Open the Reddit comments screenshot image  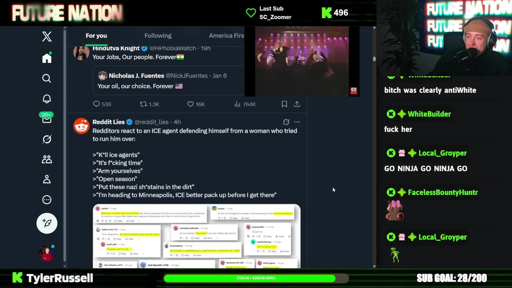[196, 236]
